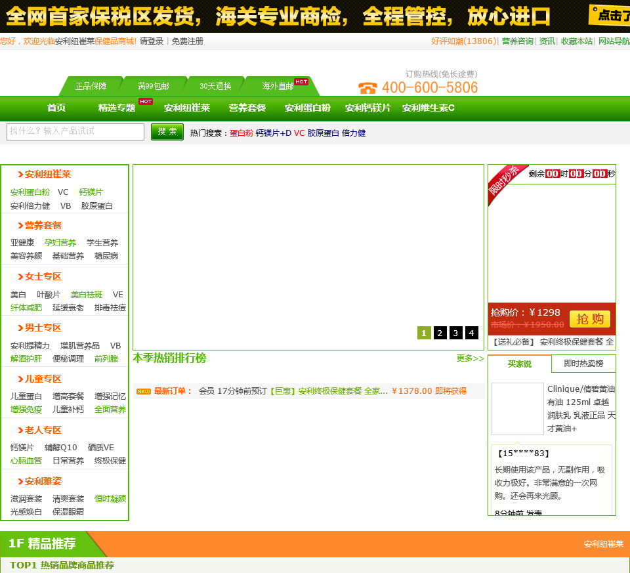The width and height of the screenshot is (630, 573).
Task: Click the product search input field
Action: [75, 132]
